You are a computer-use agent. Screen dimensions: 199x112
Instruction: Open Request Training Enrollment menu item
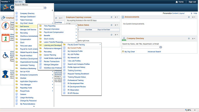78,74
